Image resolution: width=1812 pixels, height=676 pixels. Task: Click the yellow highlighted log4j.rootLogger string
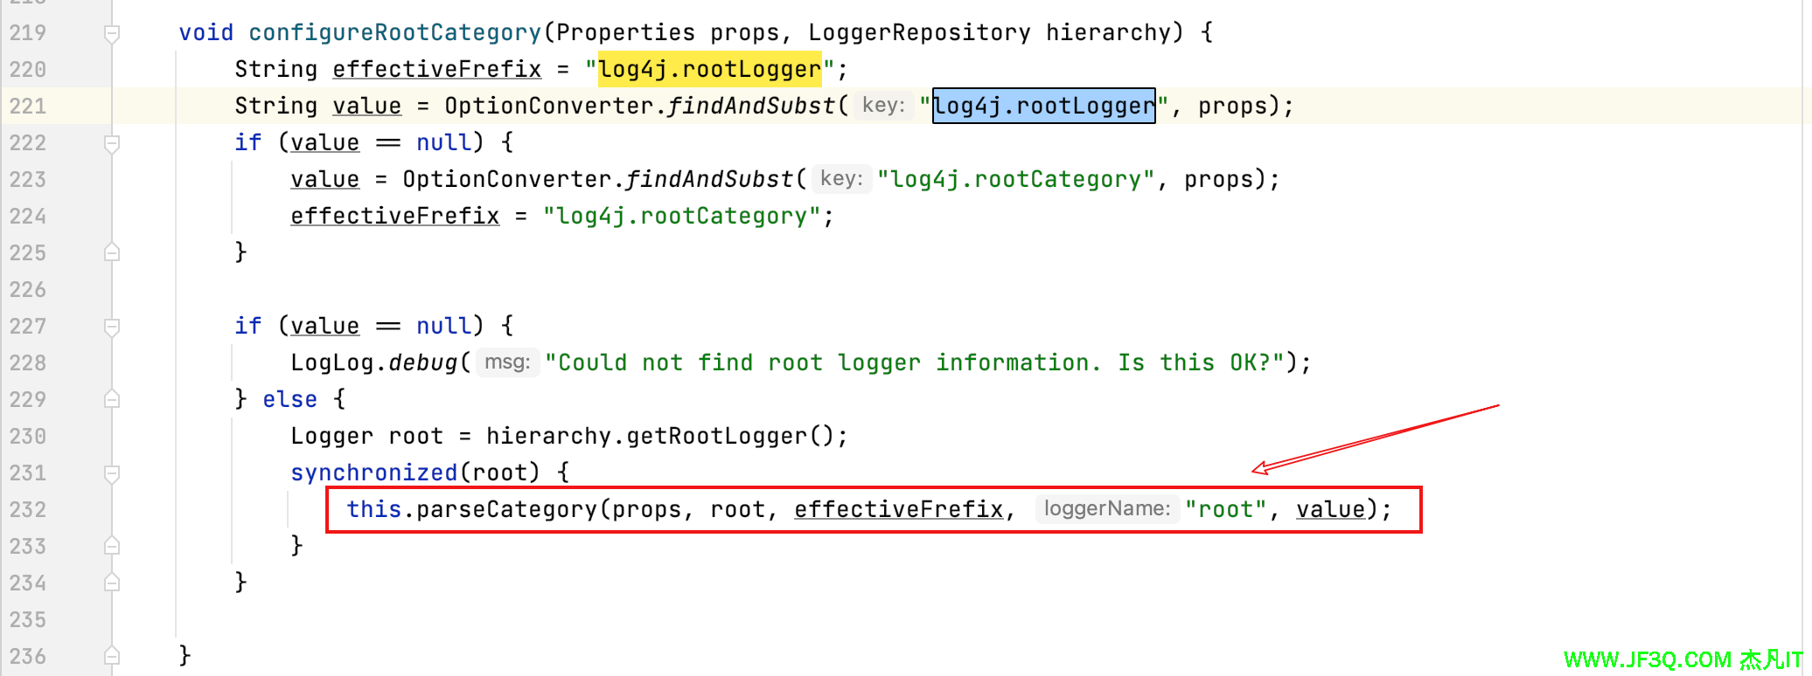click(709, 70)
